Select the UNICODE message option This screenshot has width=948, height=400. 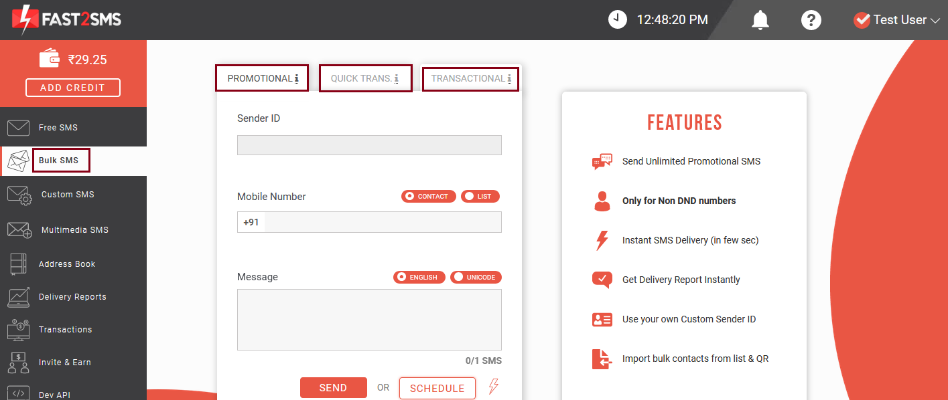click(x=476, y=277)
